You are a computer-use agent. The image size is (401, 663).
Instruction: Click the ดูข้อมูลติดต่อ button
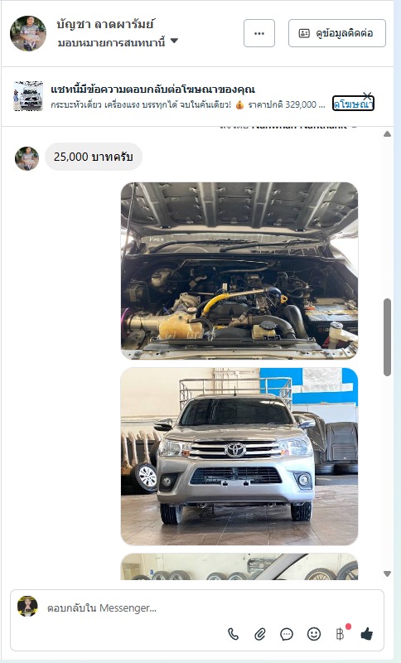pos(336,33)
